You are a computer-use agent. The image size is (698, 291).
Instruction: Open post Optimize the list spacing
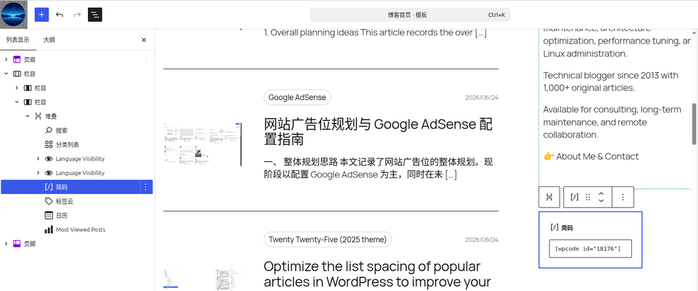[377, 274]
